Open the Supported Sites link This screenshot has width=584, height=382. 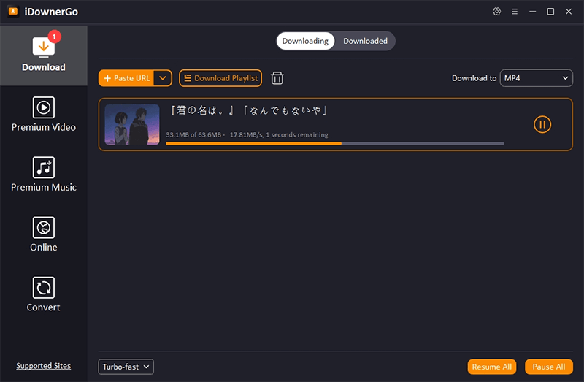tap(44, 366)
